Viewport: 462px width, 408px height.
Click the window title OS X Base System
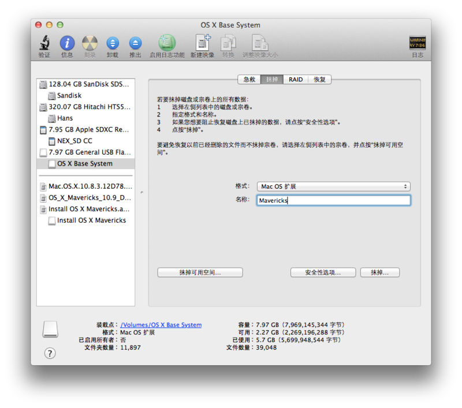click(x=230, y=25)
